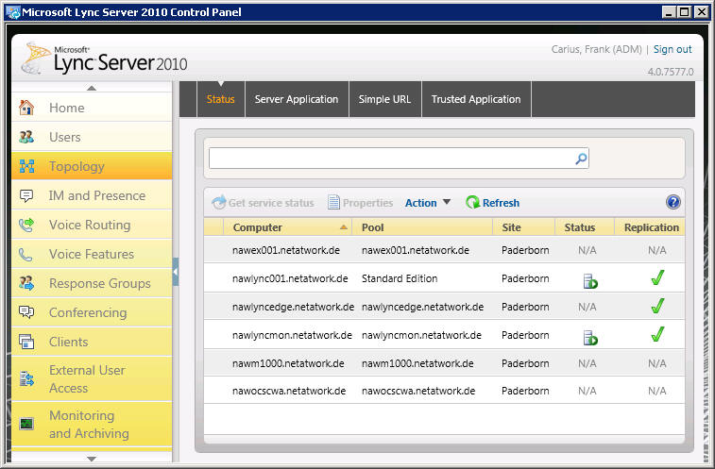Screen dimensions: 715x469
Task: Select the nawlyncmon.netatwork.de computer cell
Action: (292, 335)
